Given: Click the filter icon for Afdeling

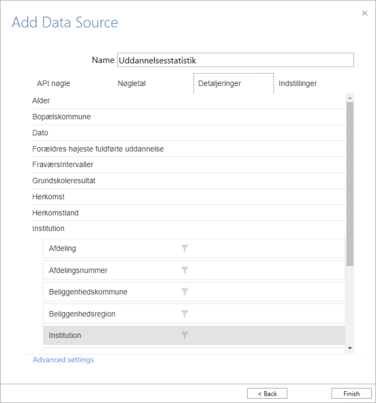Looking at the screenshot, I should [184, 248].
